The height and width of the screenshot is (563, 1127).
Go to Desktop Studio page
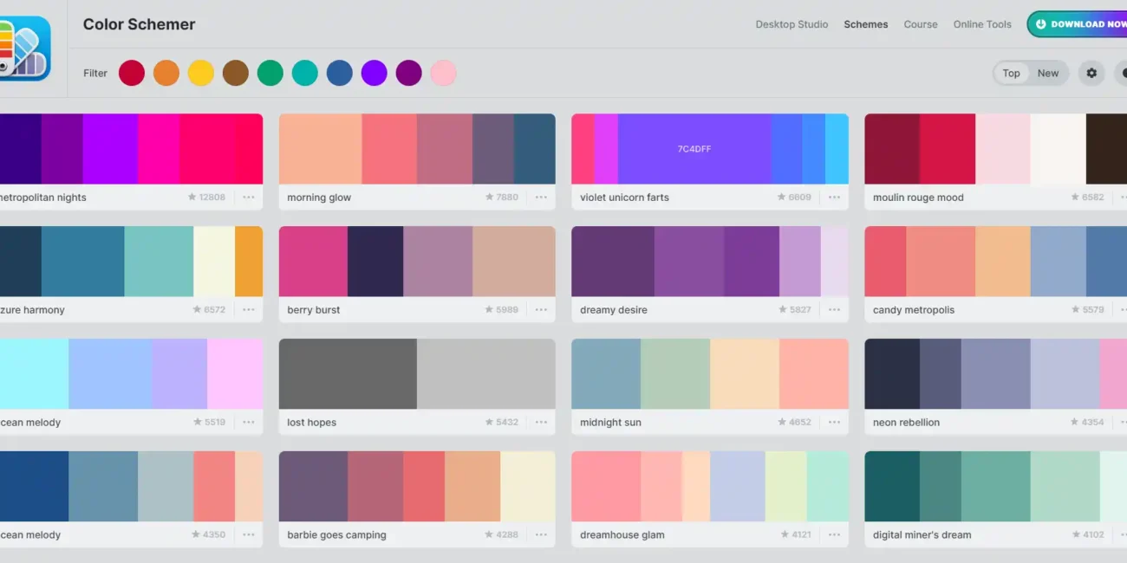pos(792,24)
